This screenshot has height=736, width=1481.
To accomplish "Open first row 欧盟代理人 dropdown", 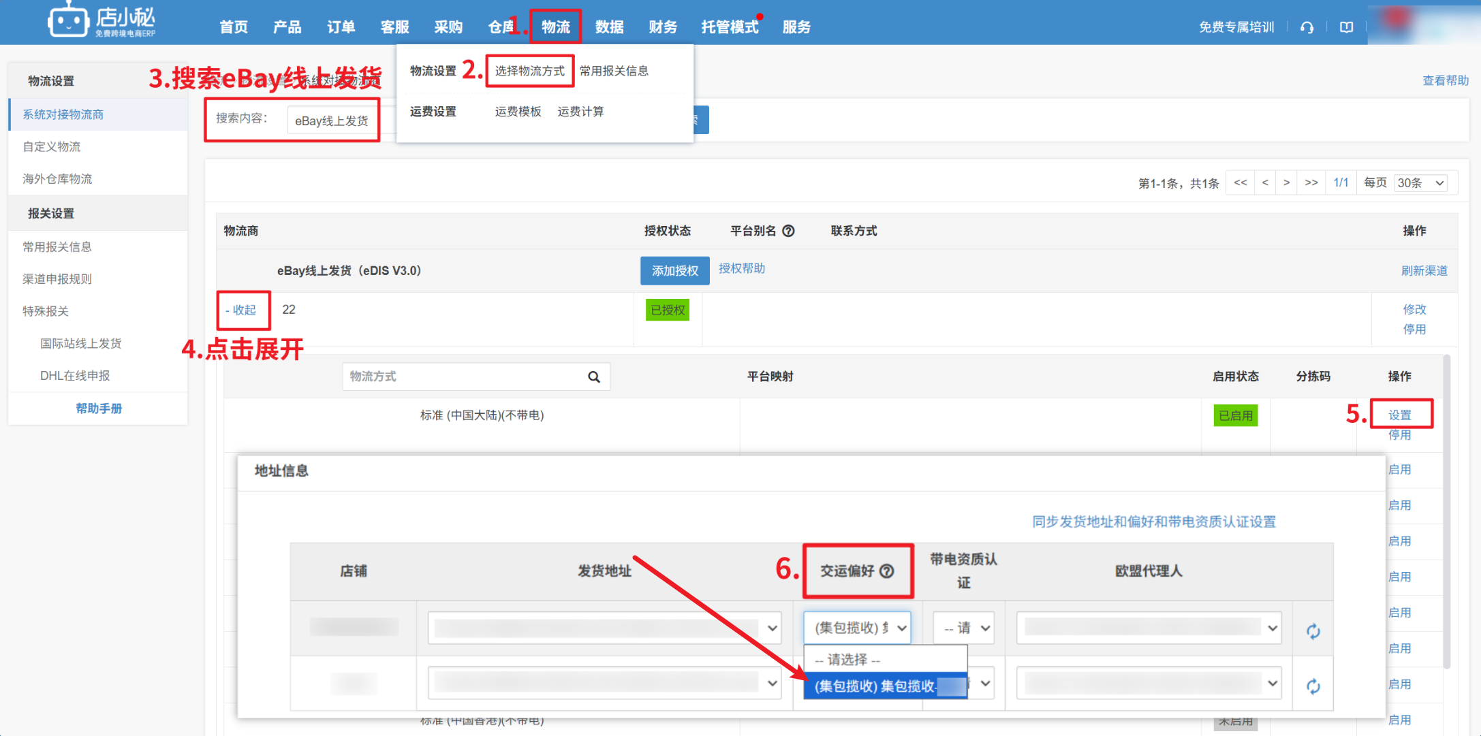I will (x=1149, y=628).
